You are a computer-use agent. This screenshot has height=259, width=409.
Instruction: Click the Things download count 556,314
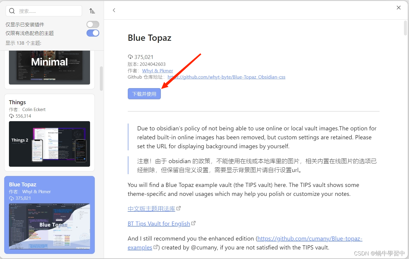[23, 116]
